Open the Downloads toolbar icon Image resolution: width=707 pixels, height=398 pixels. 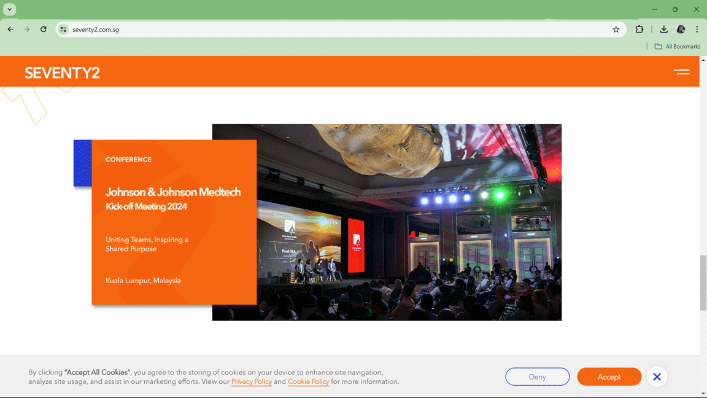[663, 29]
